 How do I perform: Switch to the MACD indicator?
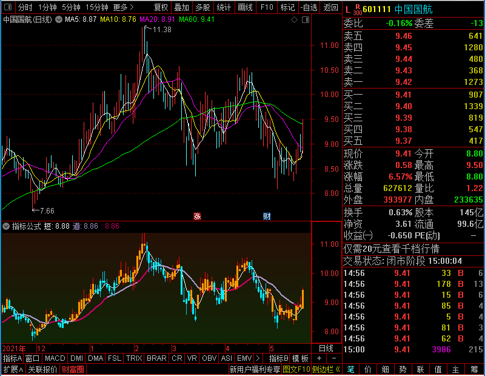click(55, 358)
